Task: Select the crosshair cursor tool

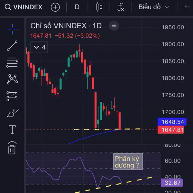Action: coord(12,29)
